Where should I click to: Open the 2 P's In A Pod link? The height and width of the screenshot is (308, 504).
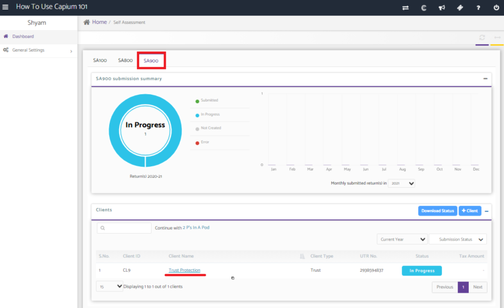click(x=196, y=227)
